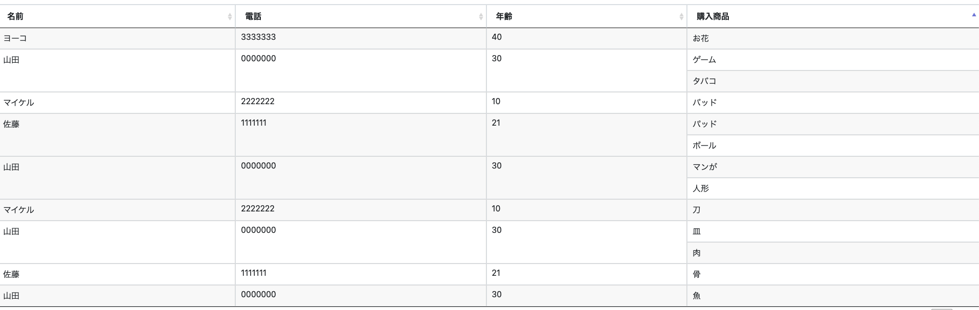This screenshot has height=310, width=979.
Task: Sort the table by the 名前 header label
Action: pyautogui.click(x=15, y=16)
